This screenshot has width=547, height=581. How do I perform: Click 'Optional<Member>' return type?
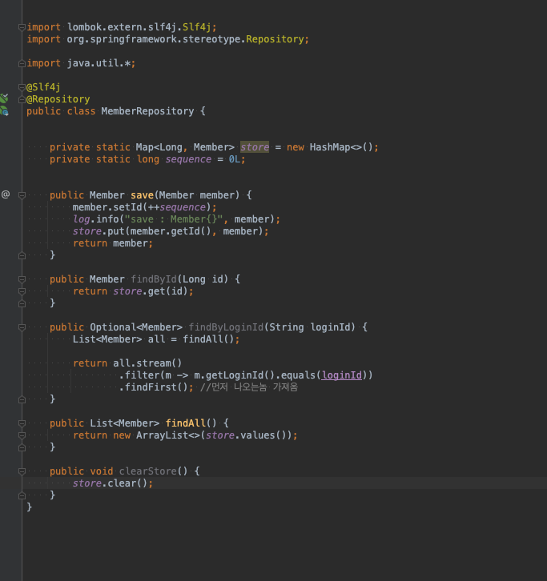coord(136,327)
